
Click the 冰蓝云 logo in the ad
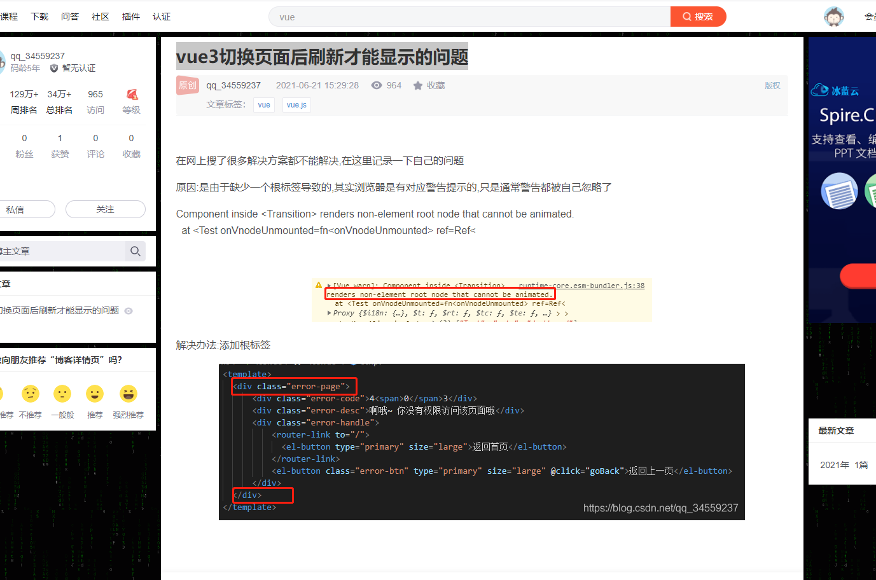(835, 91)
